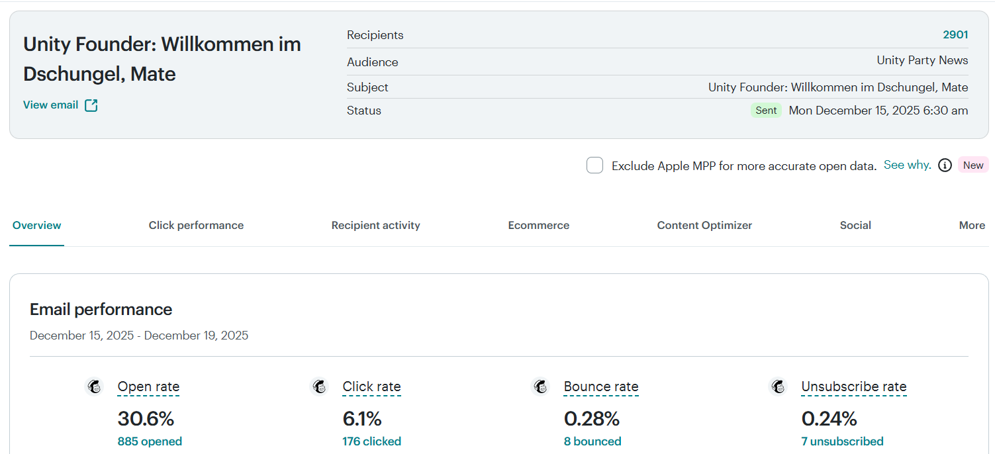Click the Status row label
Screen dimensions: 995x454
[364, 111]
